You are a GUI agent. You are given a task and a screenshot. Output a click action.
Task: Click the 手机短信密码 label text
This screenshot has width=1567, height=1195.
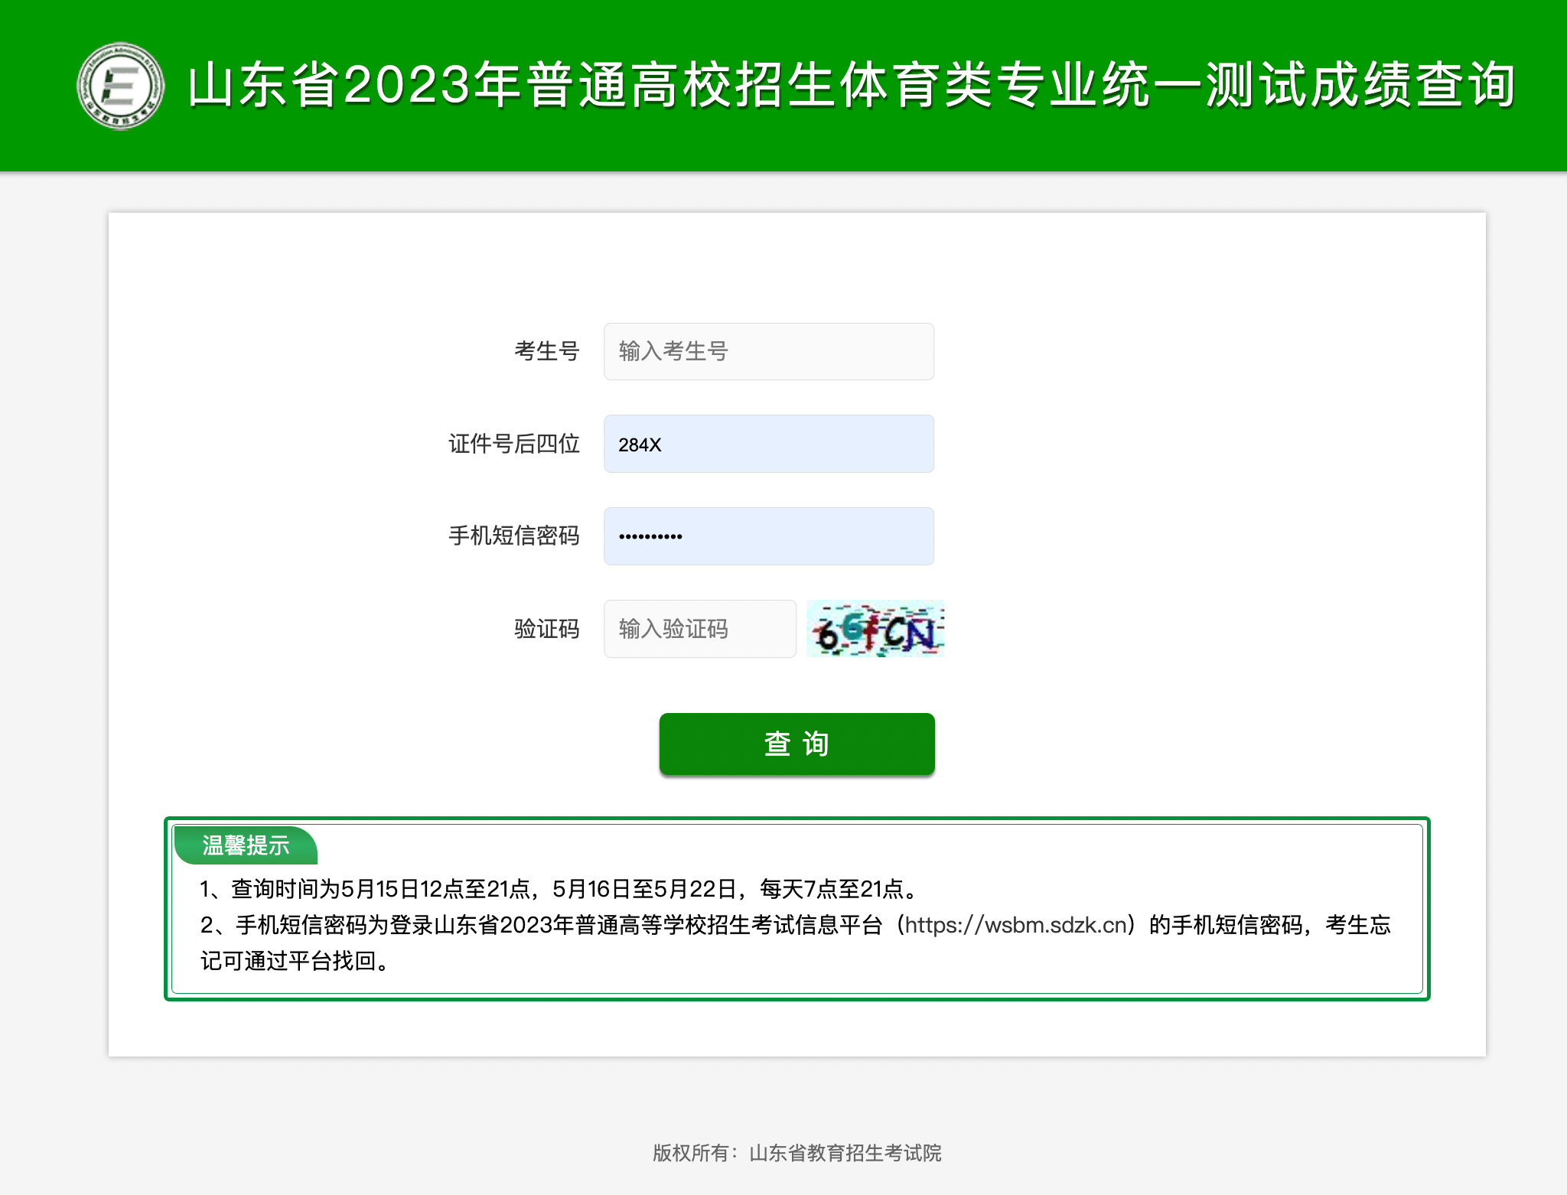pos(513,536)
